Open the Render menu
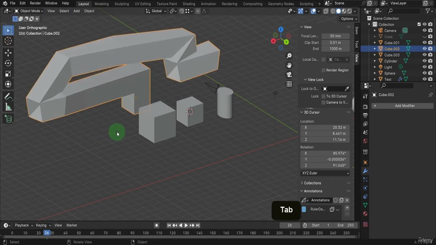Viewport: 436px width, 245px height. (35, 3)
